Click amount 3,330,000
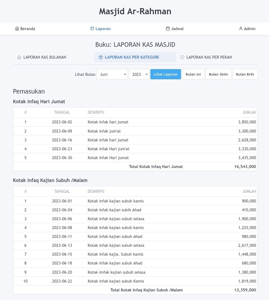This screenshot has width=269, height=300. (247, 149)
